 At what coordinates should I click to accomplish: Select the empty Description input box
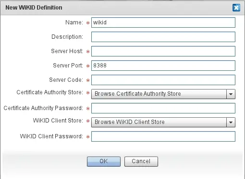(x=163, y=37)
